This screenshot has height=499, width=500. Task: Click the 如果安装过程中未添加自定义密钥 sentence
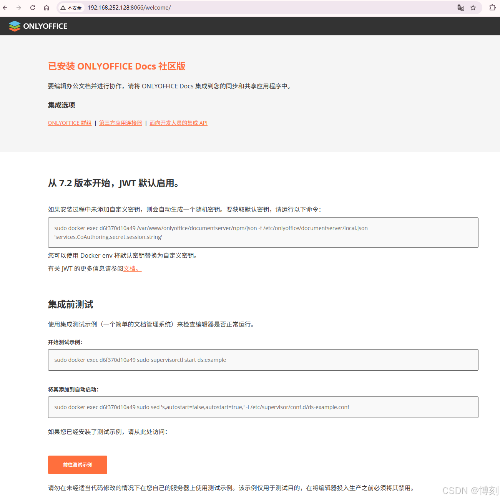pyautogui.click(x=185, y=209)
